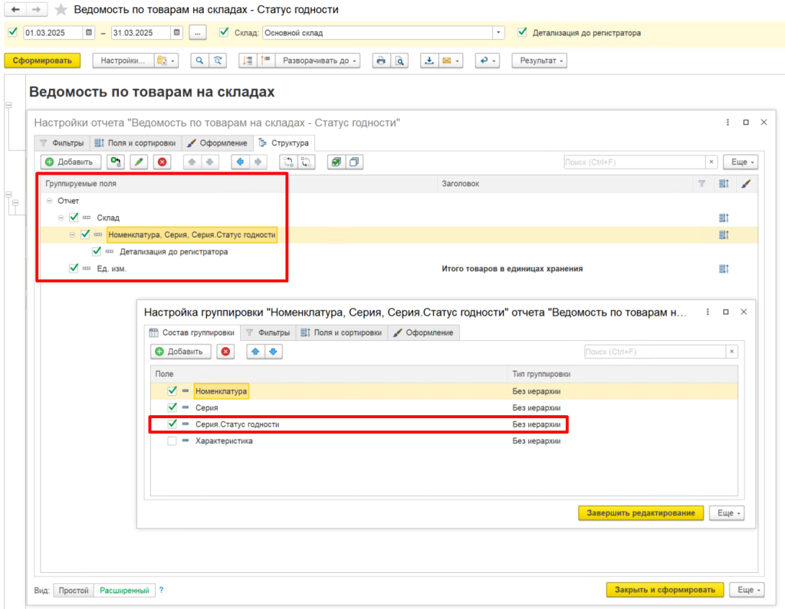The width and height of the screenshot is (785, 609).
Task: Toggle the 'Номенклатура' field checkbox
Action: 172,391
